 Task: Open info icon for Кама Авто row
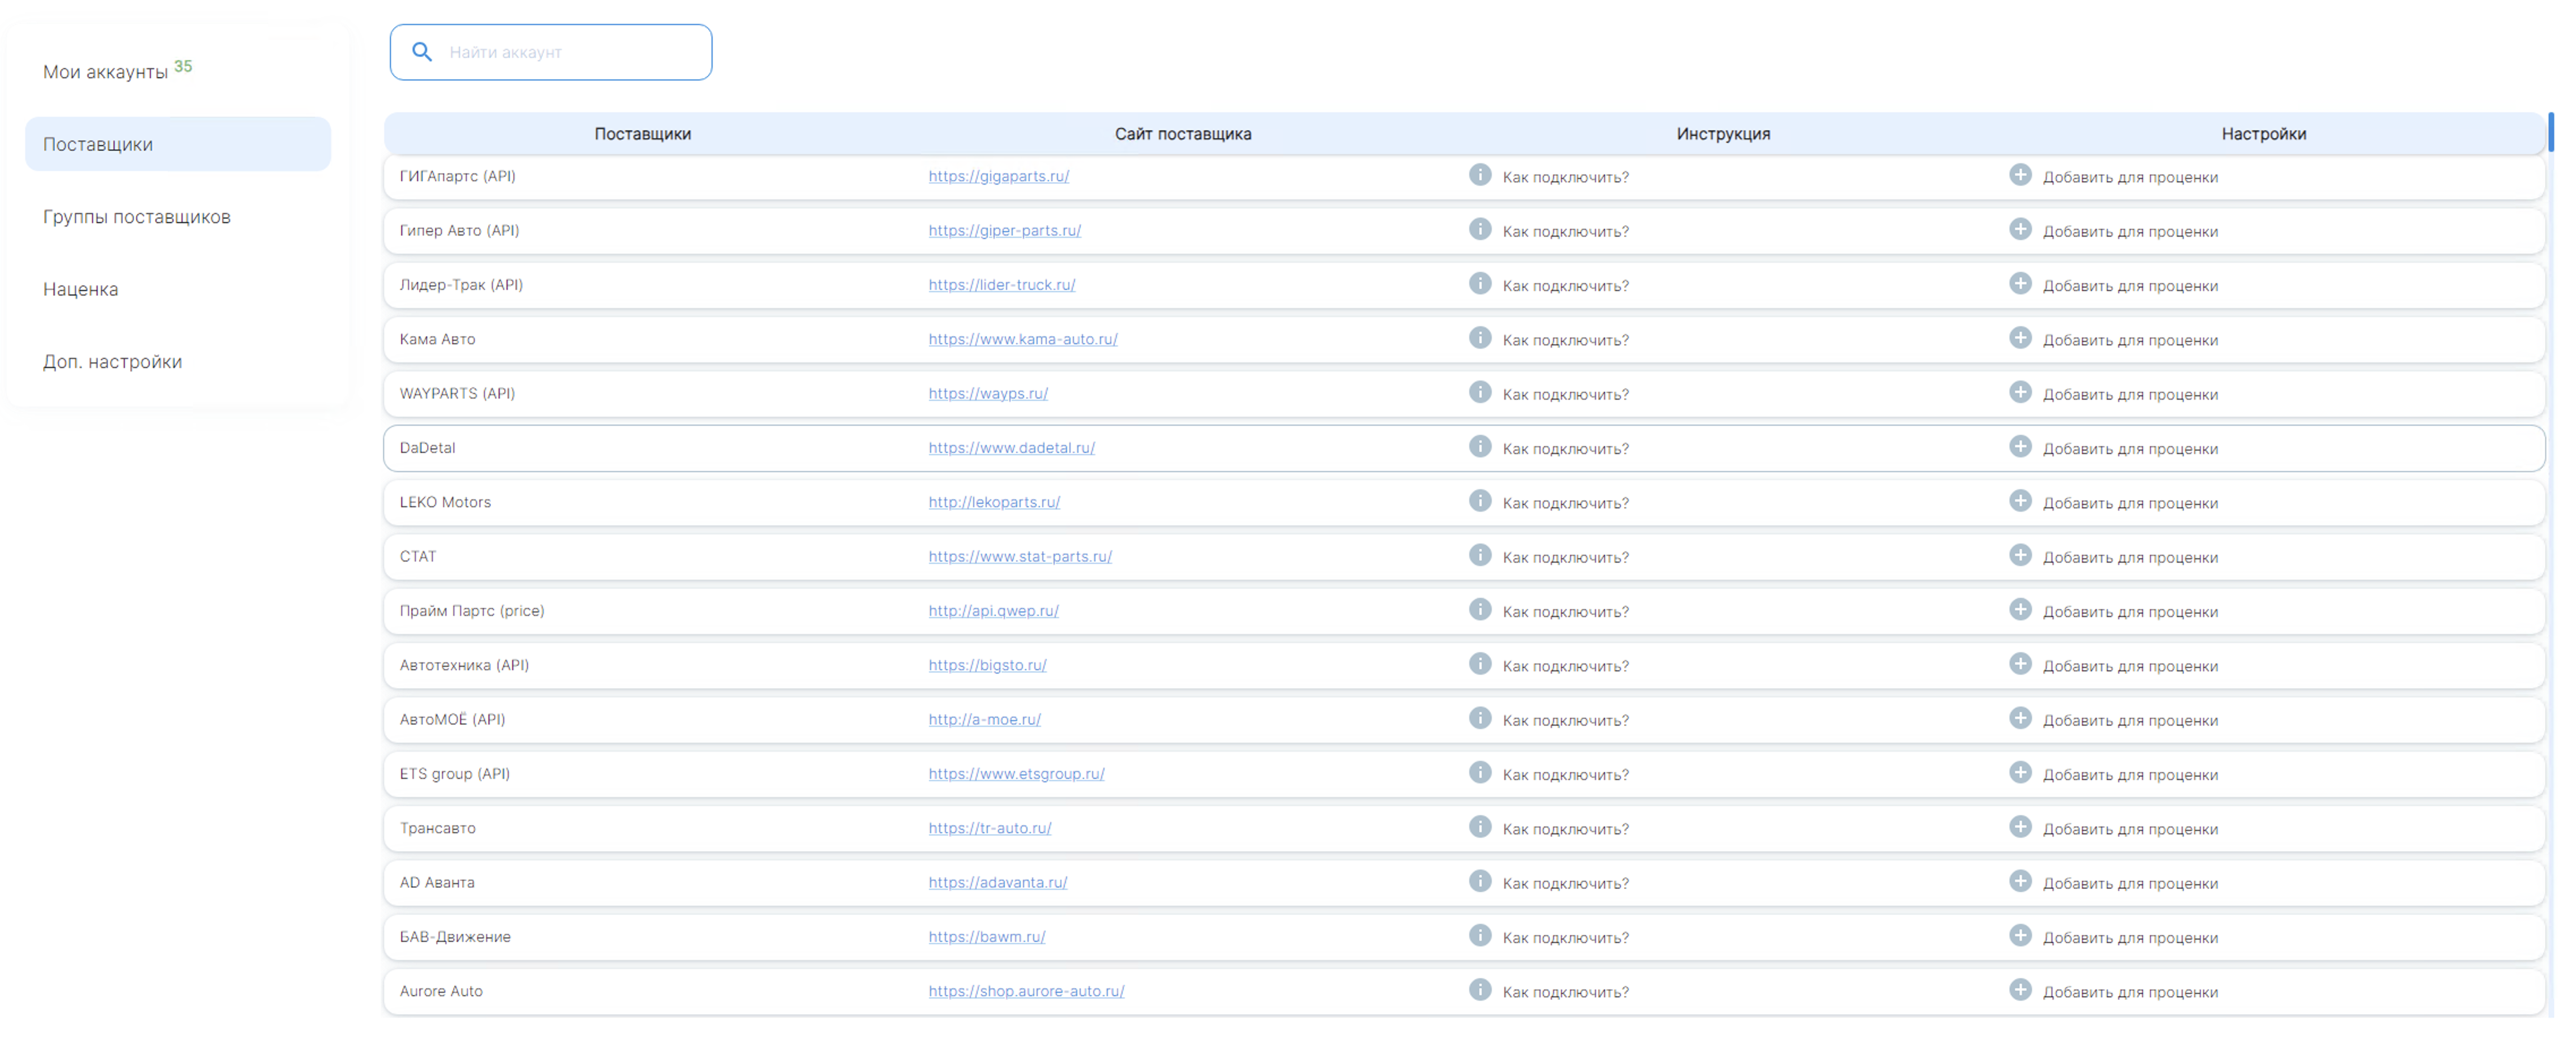pos(1480,338)
